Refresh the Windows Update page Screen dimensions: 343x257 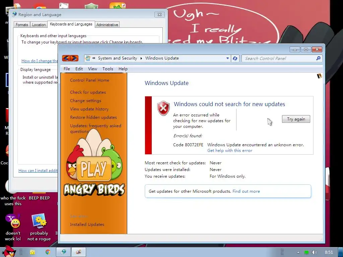click(x=235, y=58)
